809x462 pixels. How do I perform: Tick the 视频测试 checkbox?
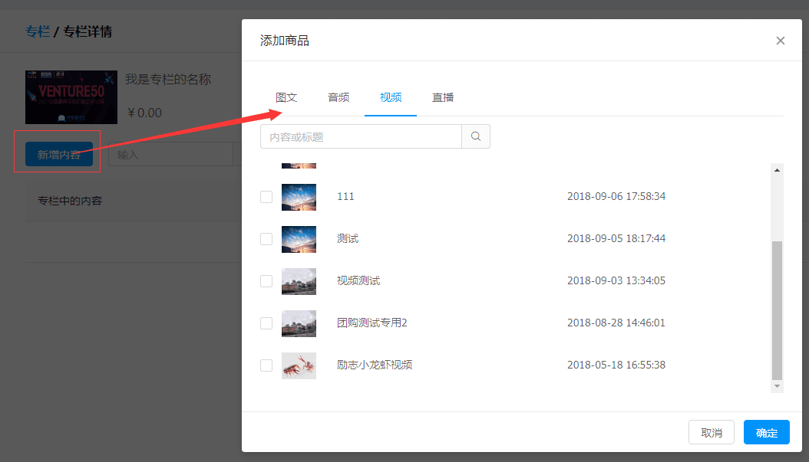[266, 281]
